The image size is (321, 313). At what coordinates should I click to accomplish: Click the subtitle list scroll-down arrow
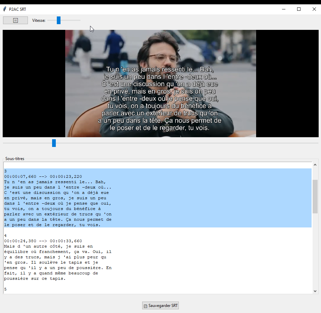(315, 291)
